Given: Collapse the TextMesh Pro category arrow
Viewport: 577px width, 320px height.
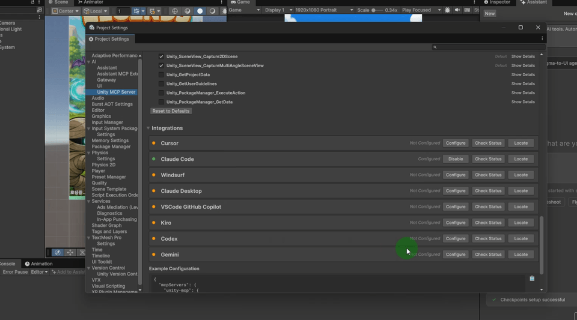Looking at the screenshot, I should click(x=89, y=238).
